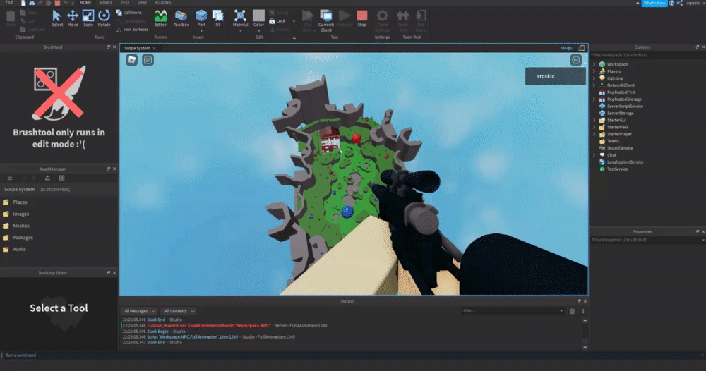Image resolution: width=706 pixels, height=371 pixels.
Task: Expand the ReplicatedStorage node
Action: (594, 99)
